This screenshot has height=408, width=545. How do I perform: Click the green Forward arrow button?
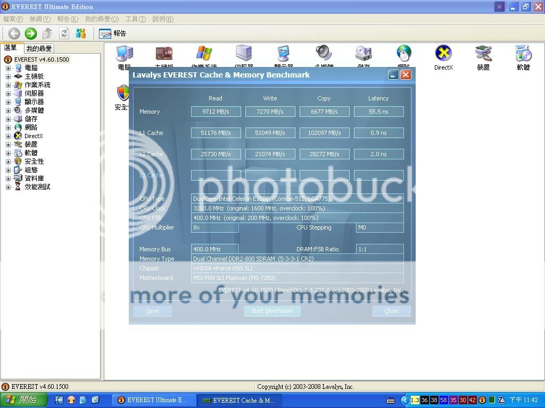click(x=30, y=33)
